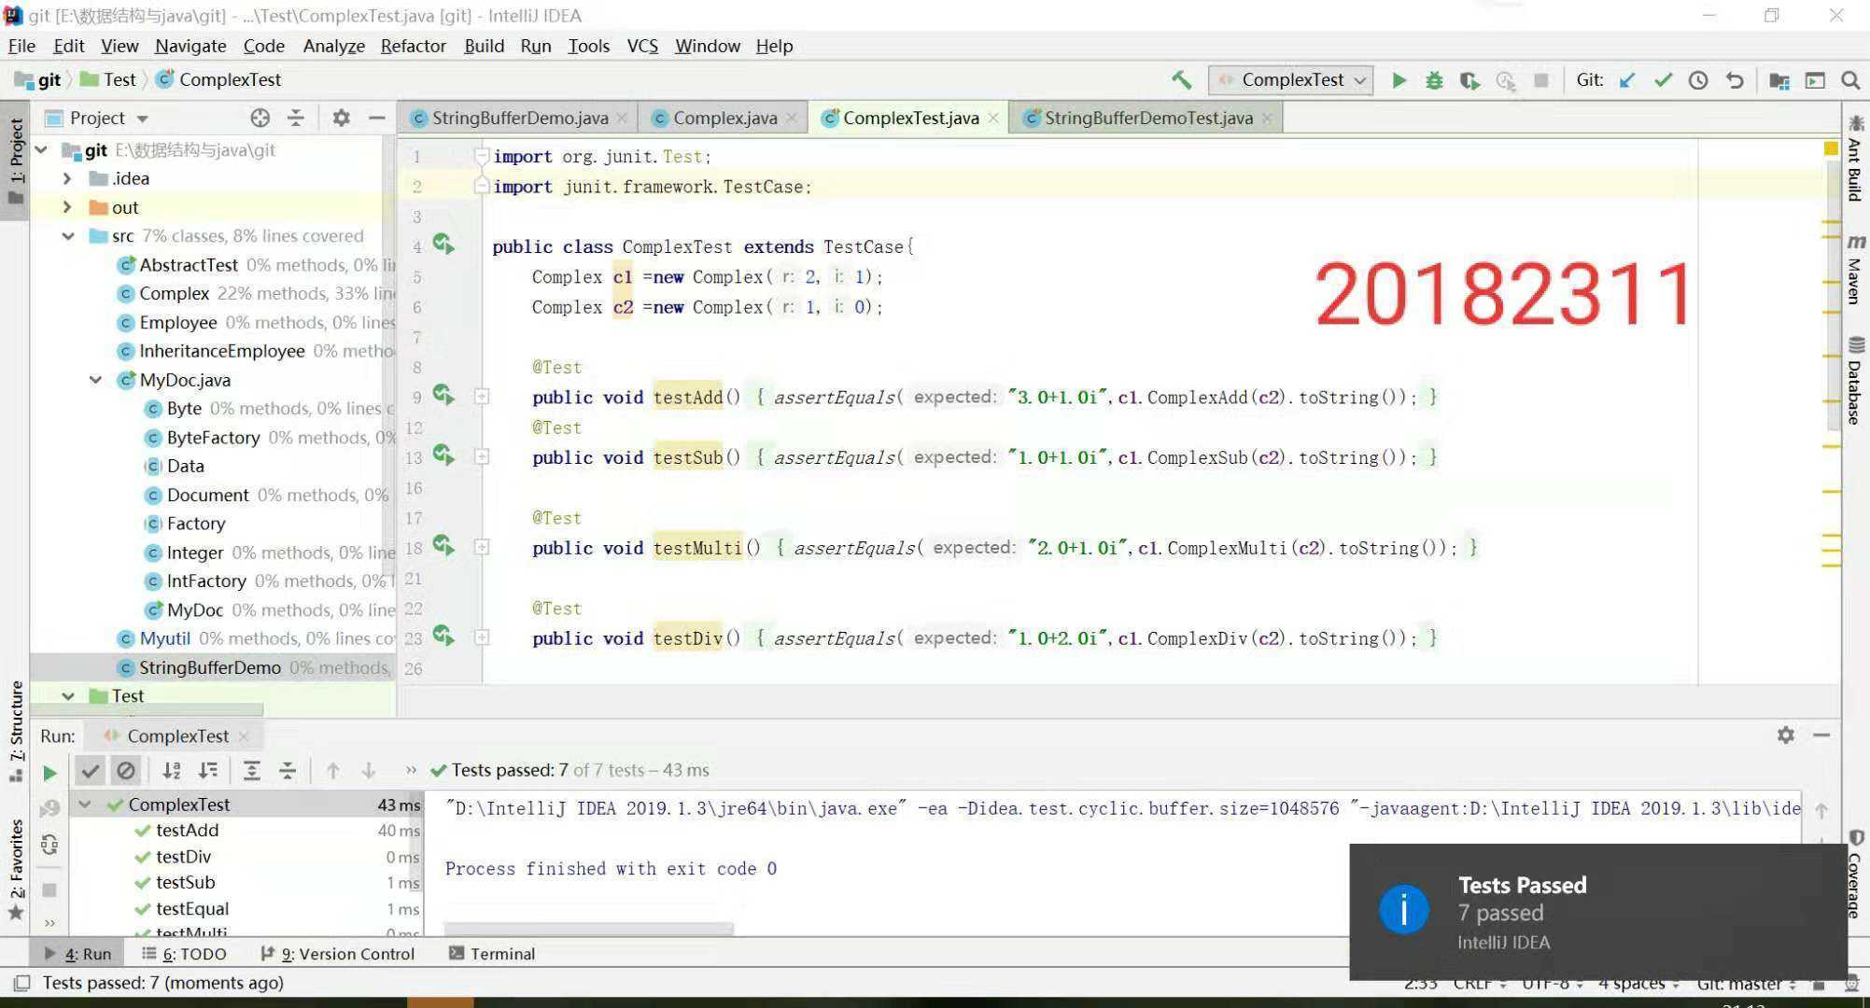Click the yellow inspection status indicator
Screen dimensions: 1870x1008
(1831, 148)
